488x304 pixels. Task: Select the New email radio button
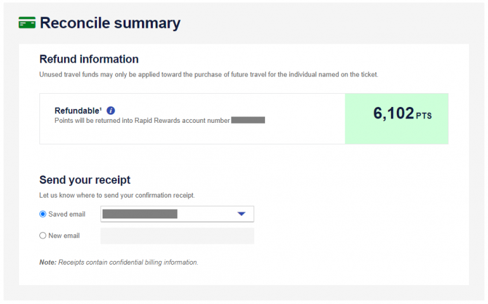pyautogui.click(x=43, y=236)
